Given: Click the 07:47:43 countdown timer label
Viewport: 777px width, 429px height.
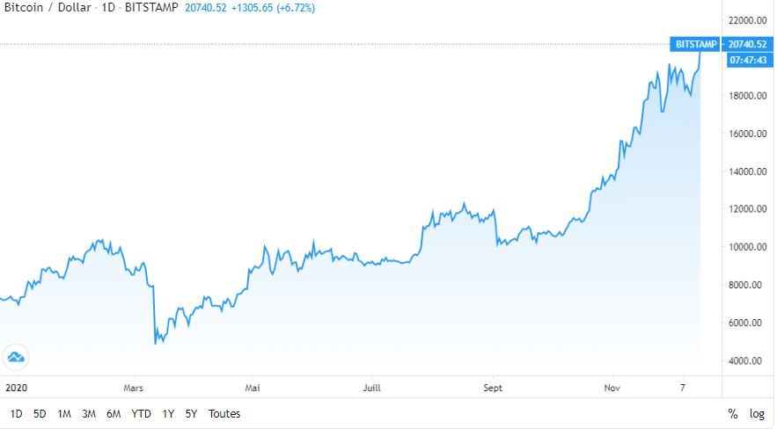Looking at the screenshot, I should [x=747, y=60].
